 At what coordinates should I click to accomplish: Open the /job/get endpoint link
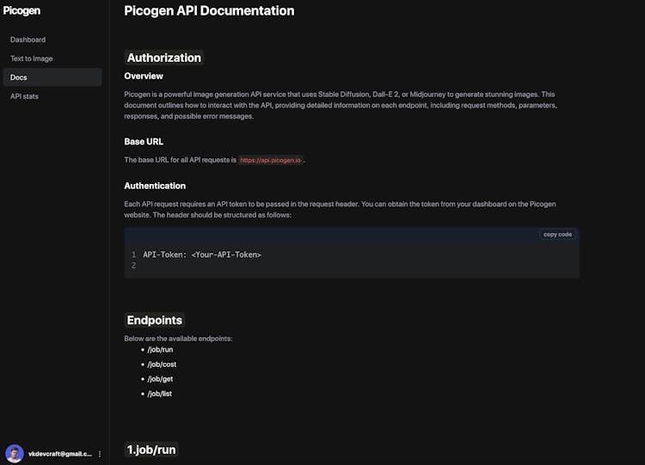click(x=160, y=379)
